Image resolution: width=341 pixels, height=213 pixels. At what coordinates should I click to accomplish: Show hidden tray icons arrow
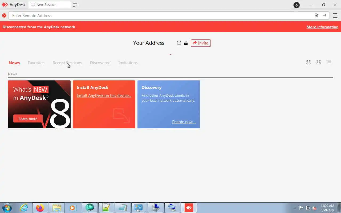pos(295,208)
